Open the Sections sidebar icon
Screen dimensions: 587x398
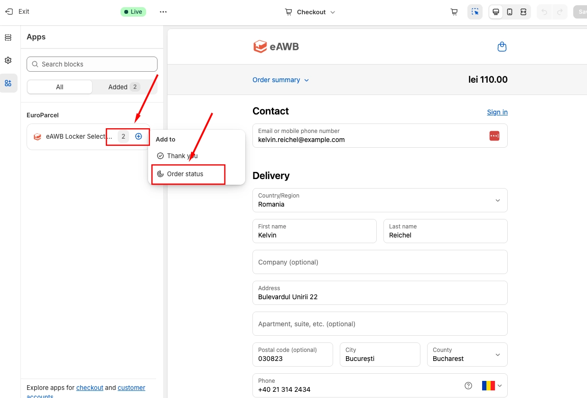click(8, 38)
